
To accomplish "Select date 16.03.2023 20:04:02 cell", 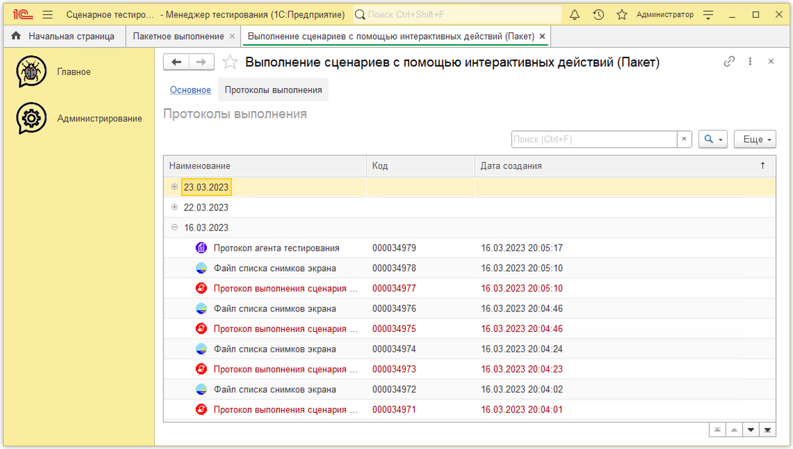I will click(625, 389).
